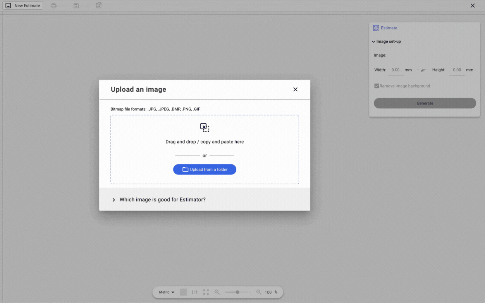Viewport: 485px width, 303px height.
Task: Click the New Estimate button
Action: click(x=23, y=6)
